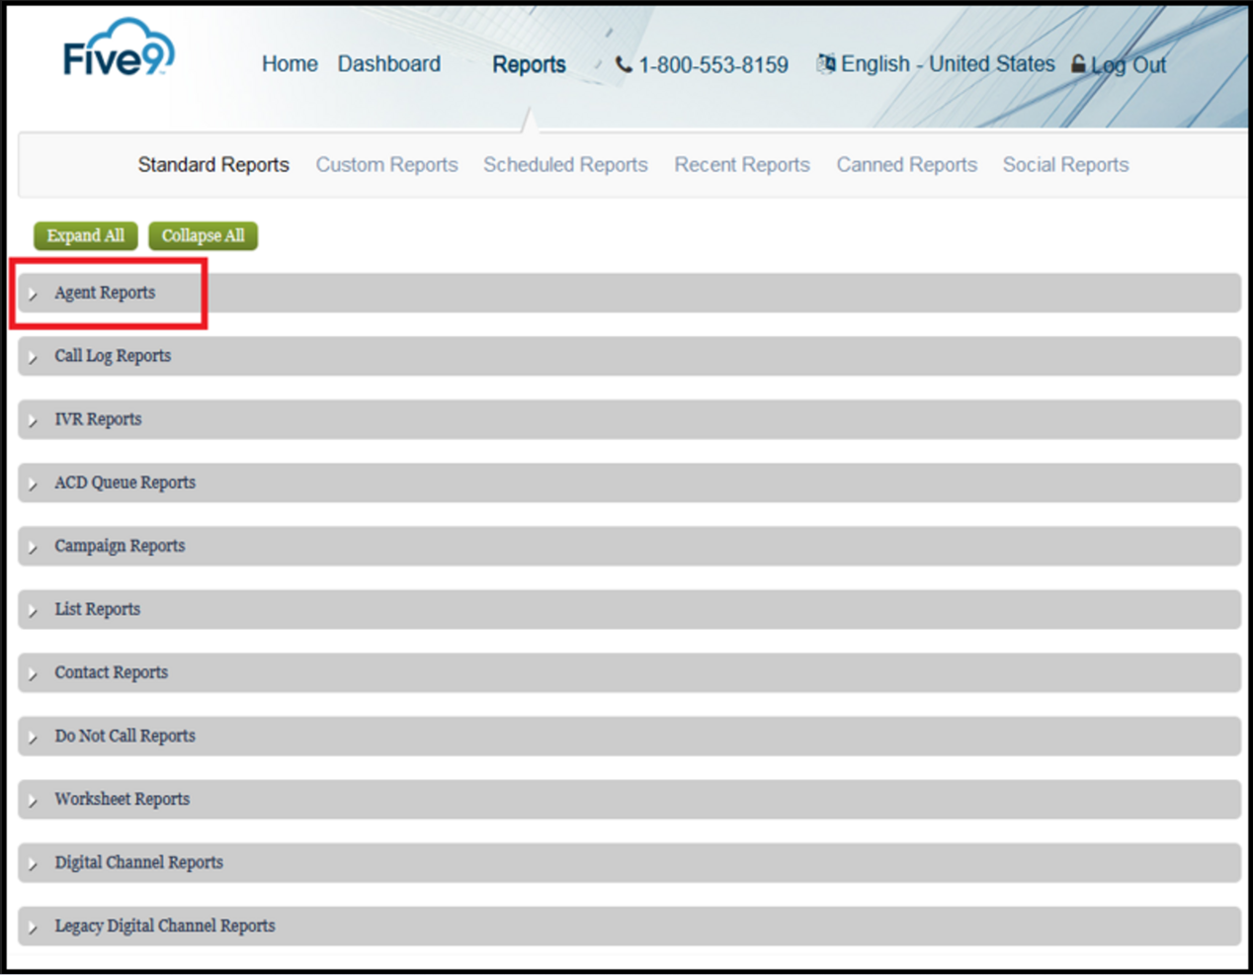Click the IVR Reports label

98,419
